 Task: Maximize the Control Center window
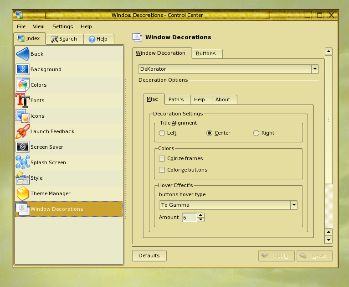320,15
